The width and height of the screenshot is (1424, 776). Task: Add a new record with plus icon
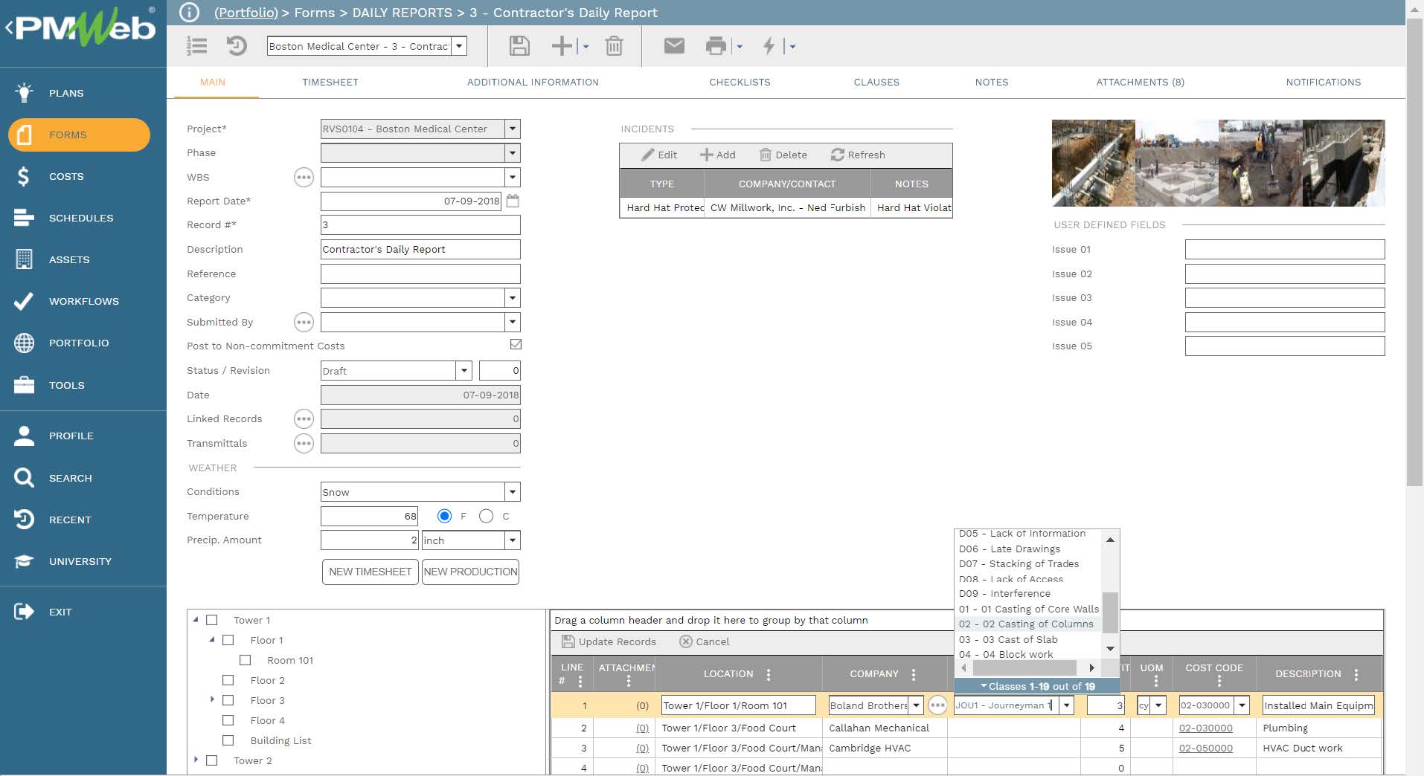tap(562, 46)
